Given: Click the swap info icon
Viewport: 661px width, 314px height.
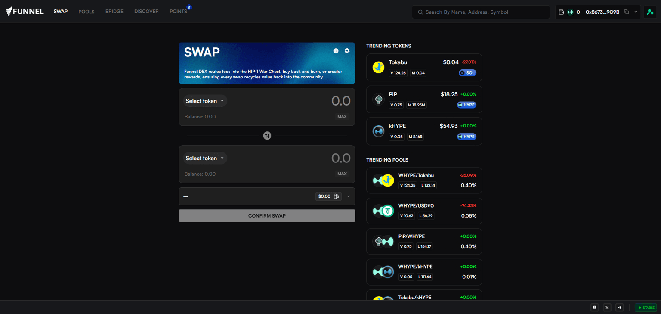Looking at the screenshot, I should 336,51.
